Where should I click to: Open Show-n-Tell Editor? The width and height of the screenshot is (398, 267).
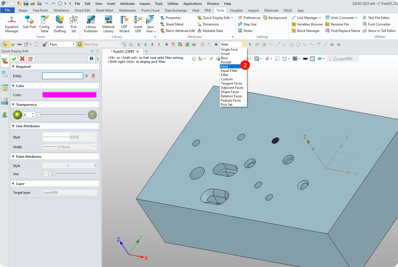(379, 31)
